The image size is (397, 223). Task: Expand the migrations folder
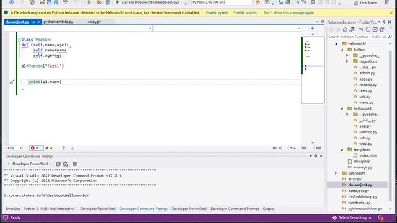click(x=347, y=61)
